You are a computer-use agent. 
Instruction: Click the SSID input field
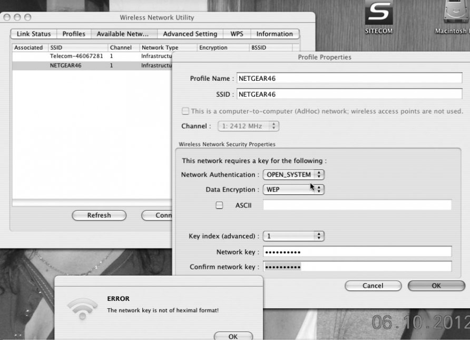click(349, 95)
